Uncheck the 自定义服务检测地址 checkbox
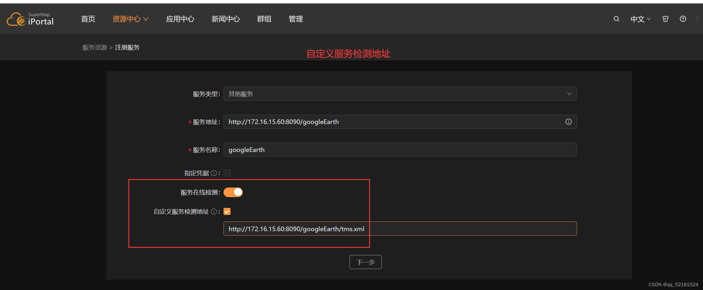The width and height of the screenshot is (703, 290). click(227, 211)
